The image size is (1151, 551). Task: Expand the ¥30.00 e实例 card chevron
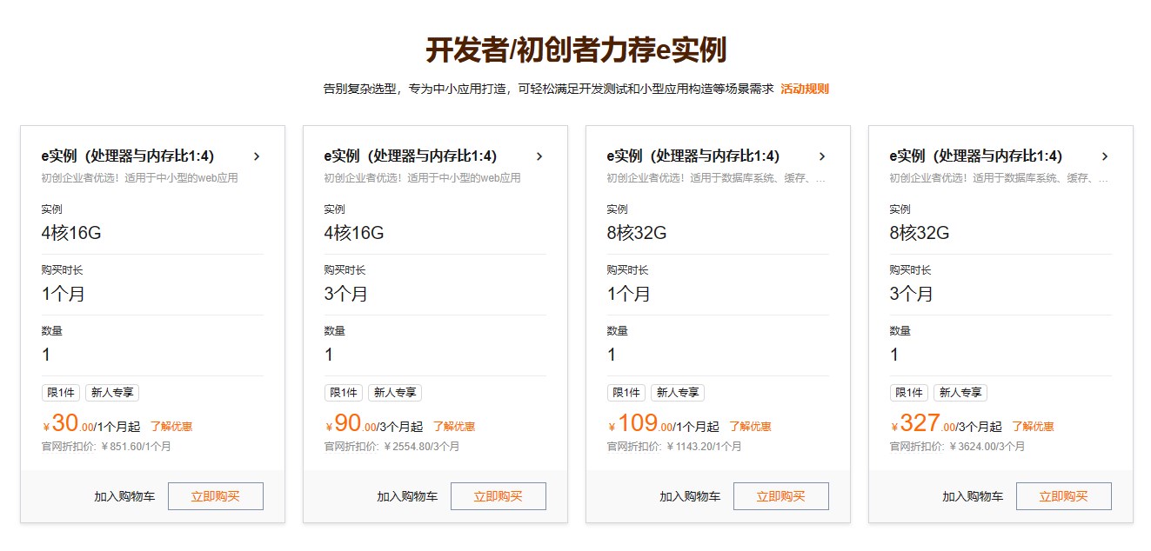(x=257, y=156)
